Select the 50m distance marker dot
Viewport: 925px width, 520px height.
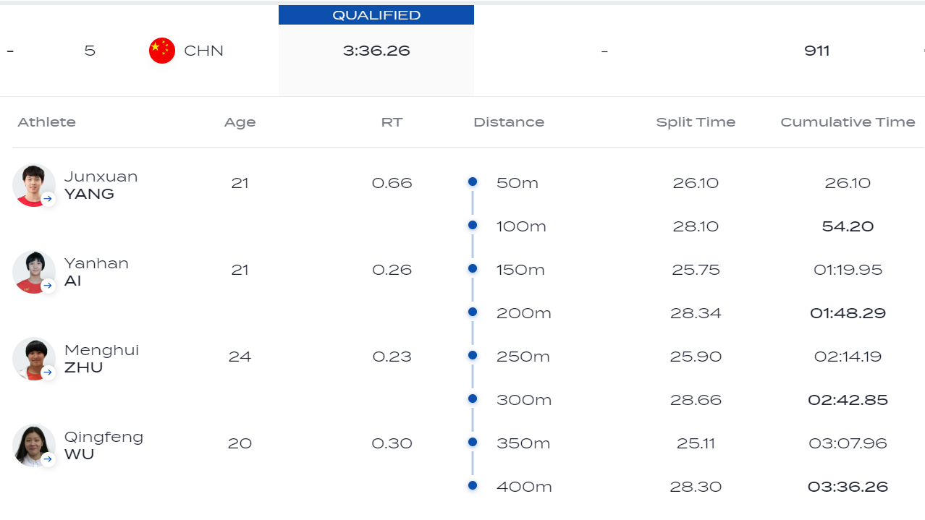(473, 182)
